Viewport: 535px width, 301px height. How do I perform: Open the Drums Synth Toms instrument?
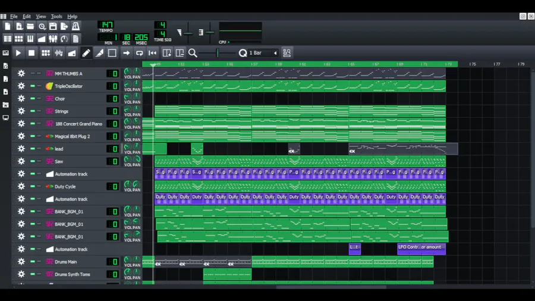point(75,274)
